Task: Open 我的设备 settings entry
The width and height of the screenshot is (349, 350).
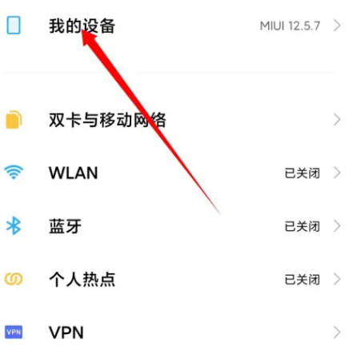Action: point(82,26)
